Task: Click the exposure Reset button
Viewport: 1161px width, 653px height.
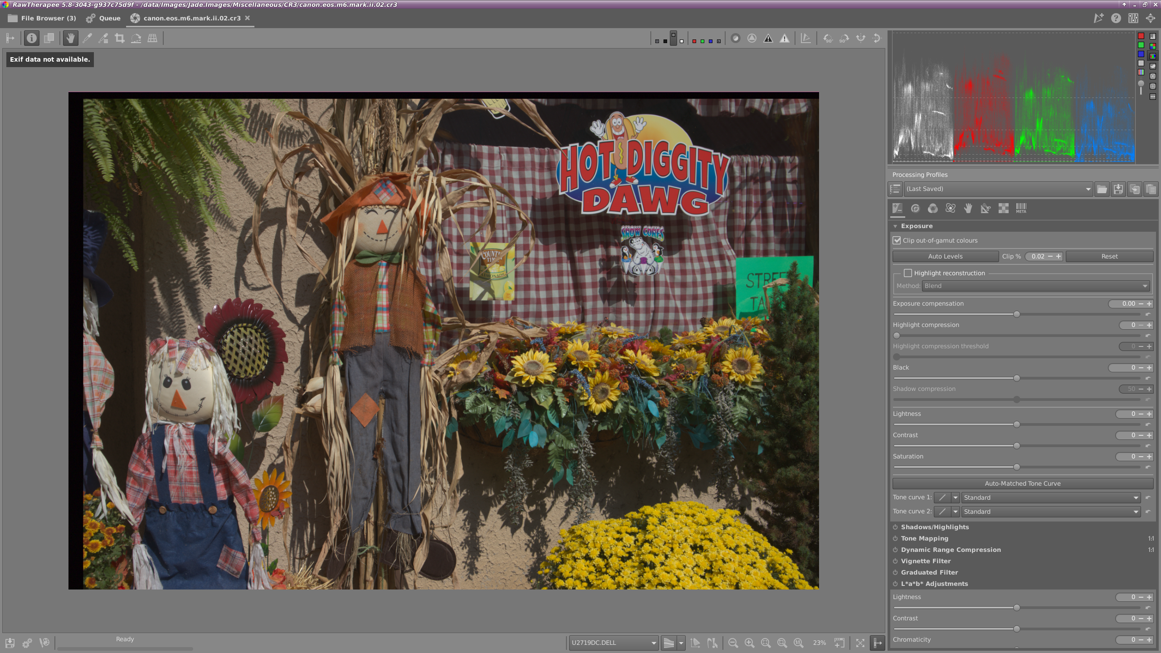Action: 1110,257
